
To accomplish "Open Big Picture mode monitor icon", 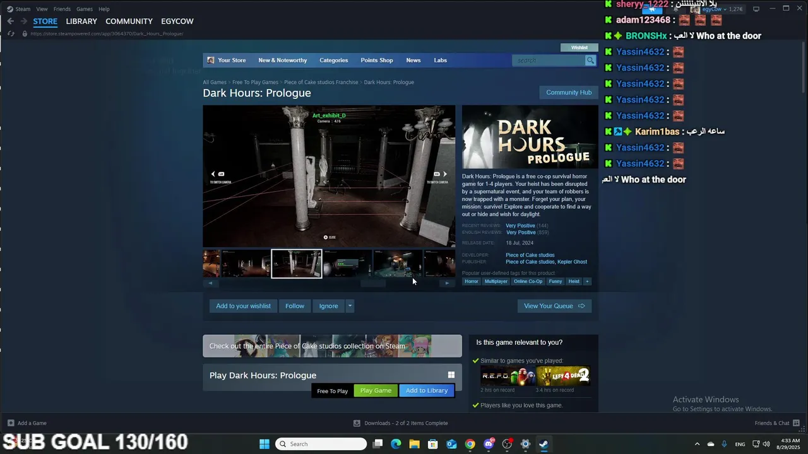I will [x=756, y=9].
